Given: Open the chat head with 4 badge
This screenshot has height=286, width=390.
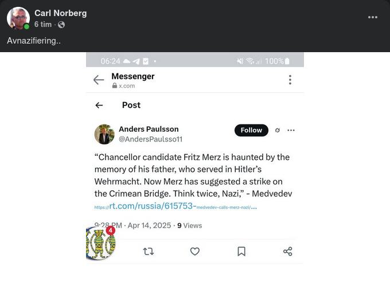Looking at the screenshot, I should click(100, 243).
